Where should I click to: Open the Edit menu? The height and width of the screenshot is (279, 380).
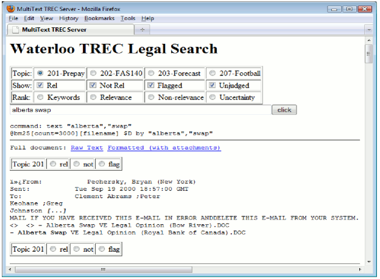point(29,18)
